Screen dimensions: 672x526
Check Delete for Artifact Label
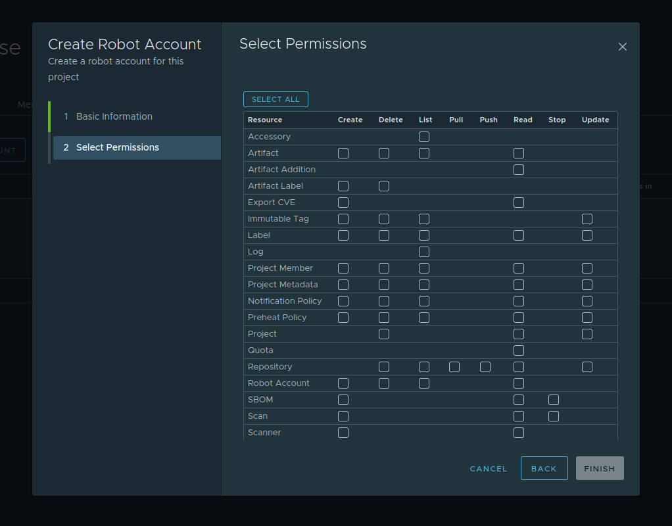383,186
